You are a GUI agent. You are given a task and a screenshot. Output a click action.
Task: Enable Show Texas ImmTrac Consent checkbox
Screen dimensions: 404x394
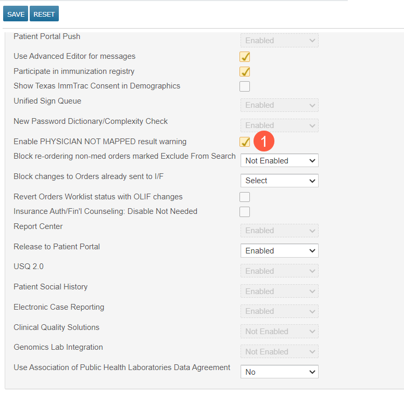pos(245,86)
